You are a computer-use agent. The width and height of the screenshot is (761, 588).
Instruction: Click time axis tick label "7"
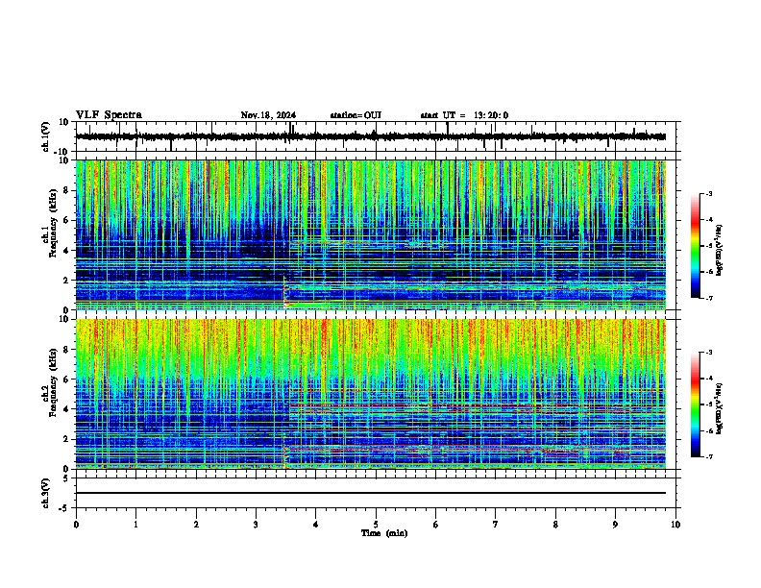496,525
